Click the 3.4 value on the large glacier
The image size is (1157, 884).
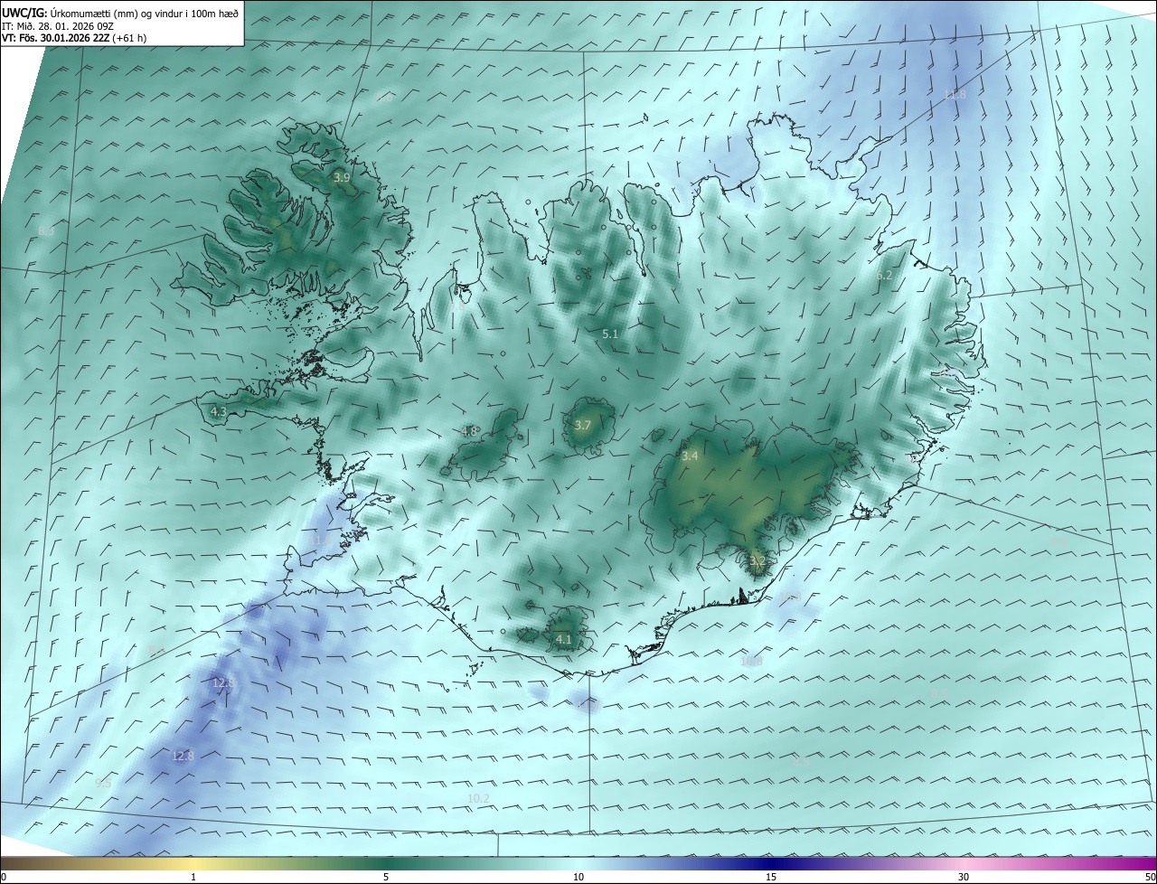click(x=690, y=456)
